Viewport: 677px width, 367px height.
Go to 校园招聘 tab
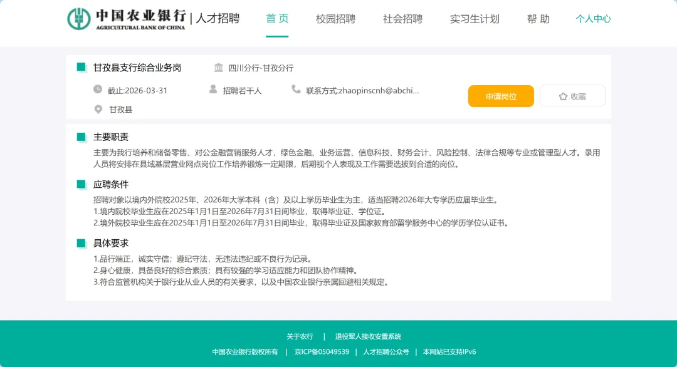[335, 19]
